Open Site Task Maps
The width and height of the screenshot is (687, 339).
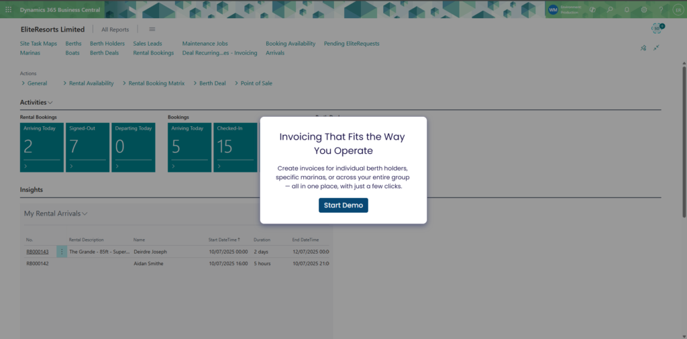coord(38,44)
